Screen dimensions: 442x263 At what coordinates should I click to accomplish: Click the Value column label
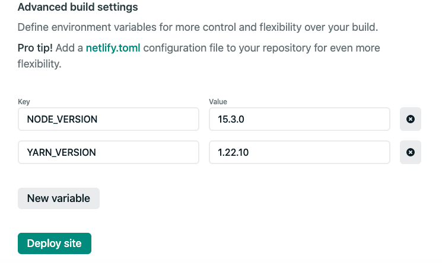(218, 102)
